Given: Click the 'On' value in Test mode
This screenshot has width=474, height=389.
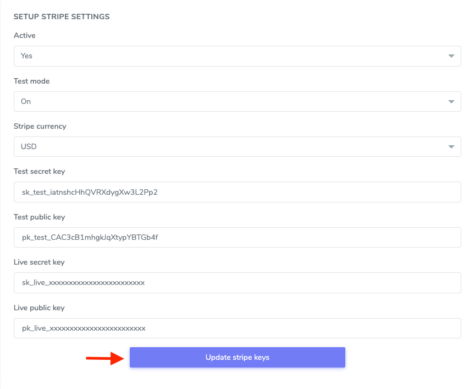Looking at the screenshot, I should tap(25, 101).
